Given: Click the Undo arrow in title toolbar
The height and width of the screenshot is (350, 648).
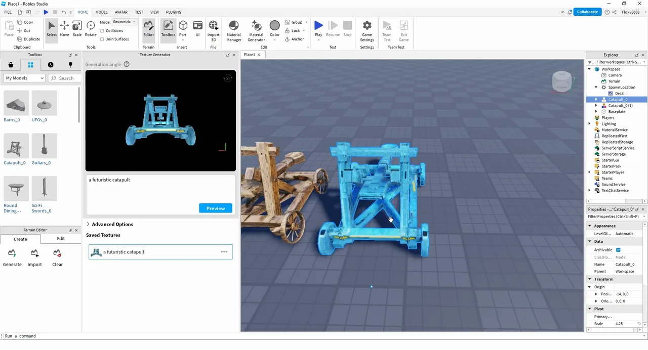Looking at the screenshot, I should click(63, 12).
